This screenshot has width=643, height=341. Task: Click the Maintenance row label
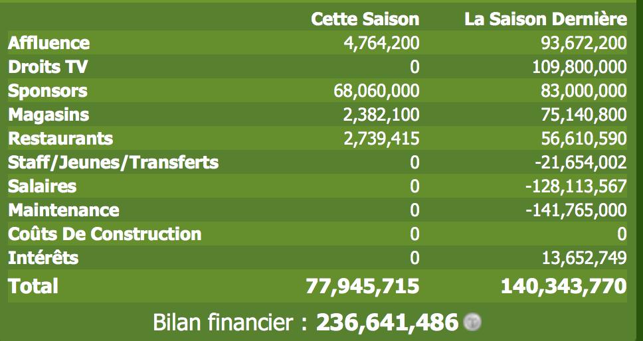[x=64, y=210]
